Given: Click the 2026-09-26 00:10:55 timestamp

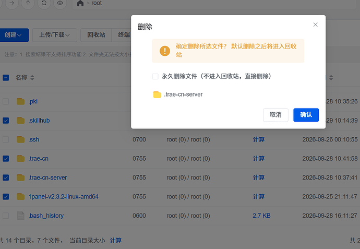Looking at the screenshot, I should click(x=330, y=140).
